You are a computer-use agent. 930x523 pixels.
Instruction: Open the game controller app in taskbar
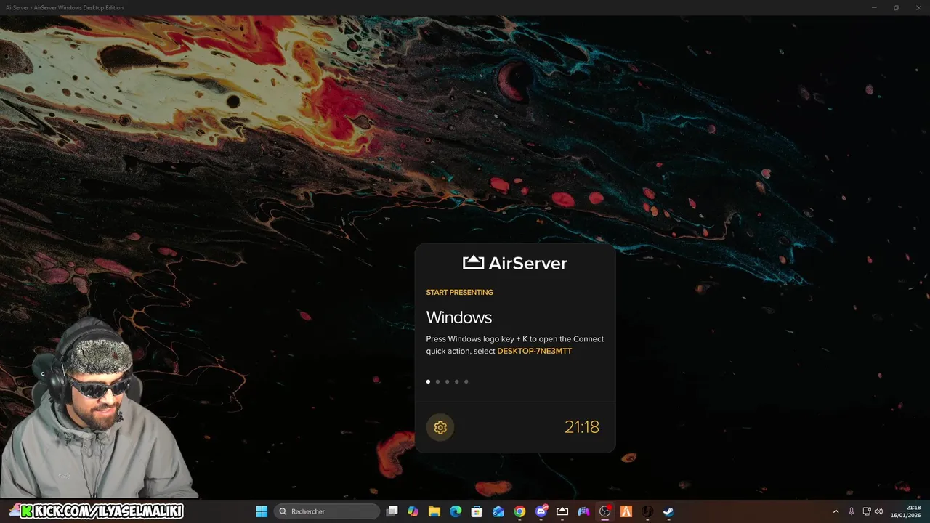click(583, 511)
